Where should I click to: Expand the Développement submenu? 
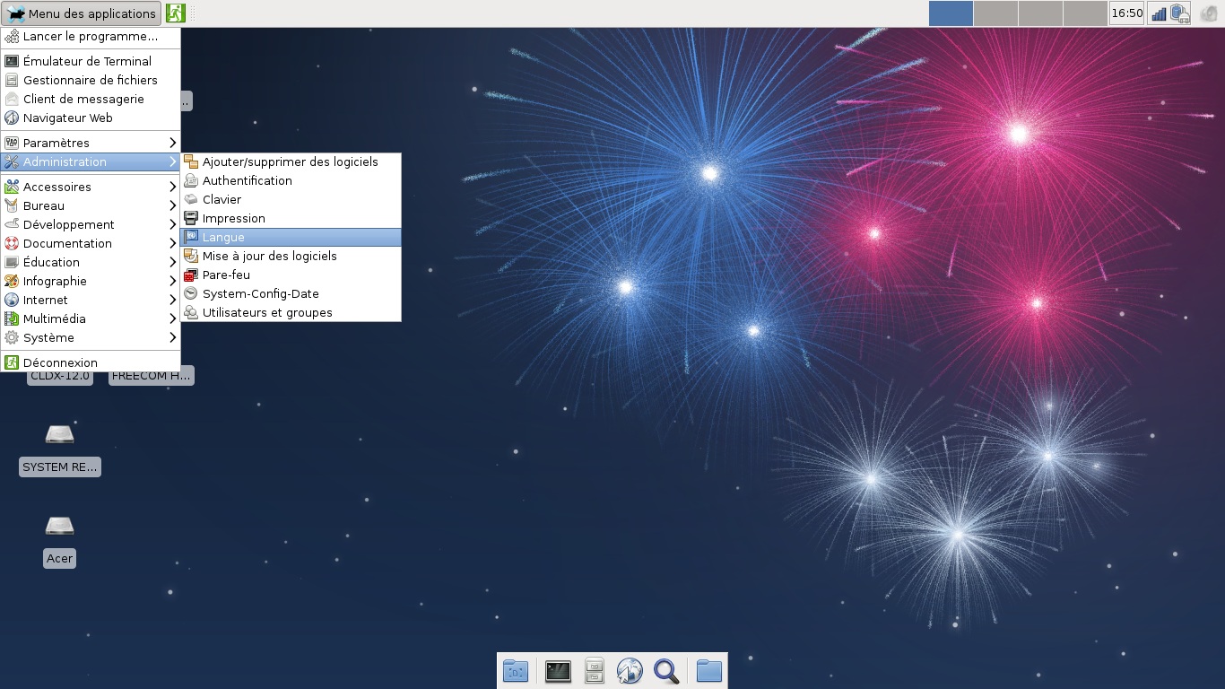point(91,224)
